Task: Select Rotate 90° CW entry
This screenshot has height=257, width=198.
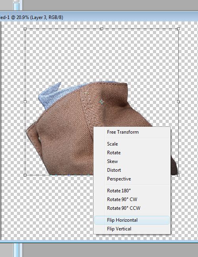Action: click(132, 199)
